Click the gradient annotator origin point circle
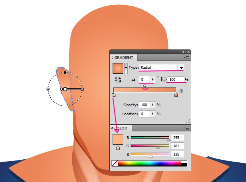The image size is (246, 182). pos(65,89)
